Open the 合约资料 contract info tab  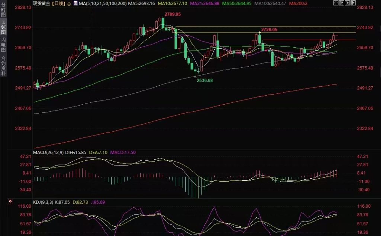(x=3, y=66)
